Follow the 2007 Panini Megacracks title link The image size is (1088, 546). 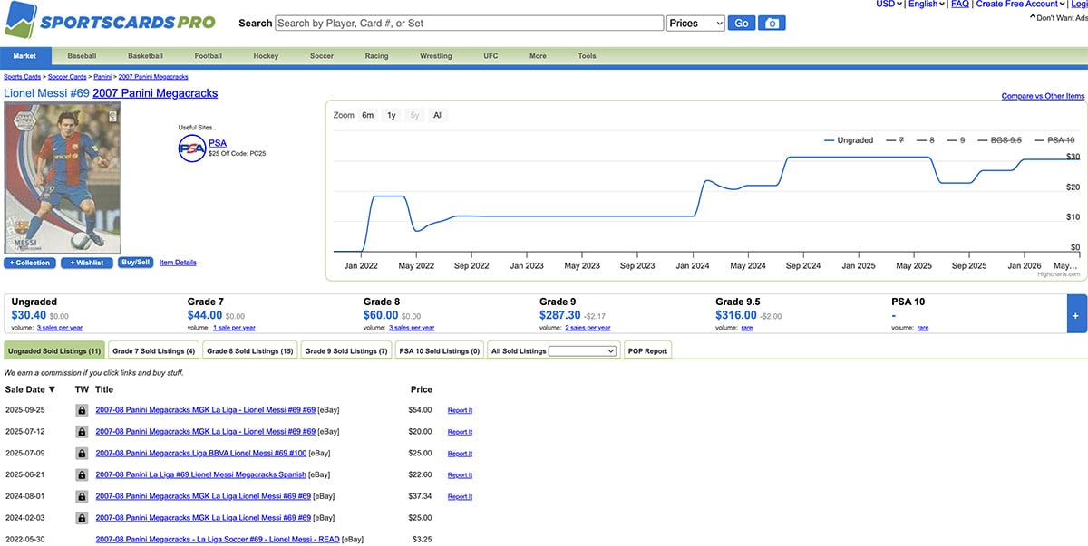[x=155, y=93]
